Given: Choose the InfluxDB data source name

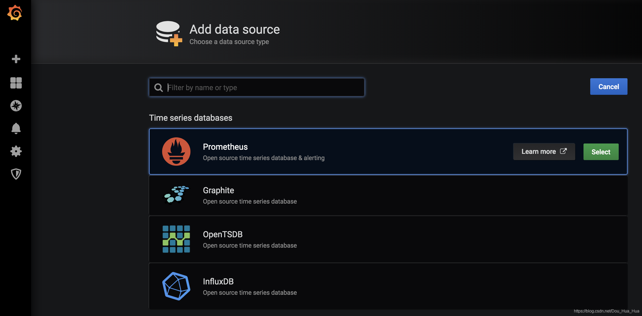Looking at the screenshot, I should pos(218,282).
